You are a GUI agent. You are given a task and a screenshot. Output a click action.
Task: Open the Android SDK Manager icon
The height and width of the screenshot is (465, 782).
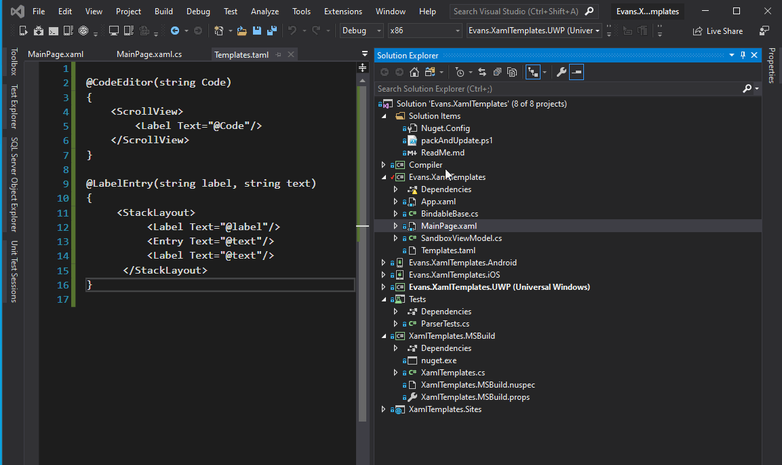click(x=39, y=31)
